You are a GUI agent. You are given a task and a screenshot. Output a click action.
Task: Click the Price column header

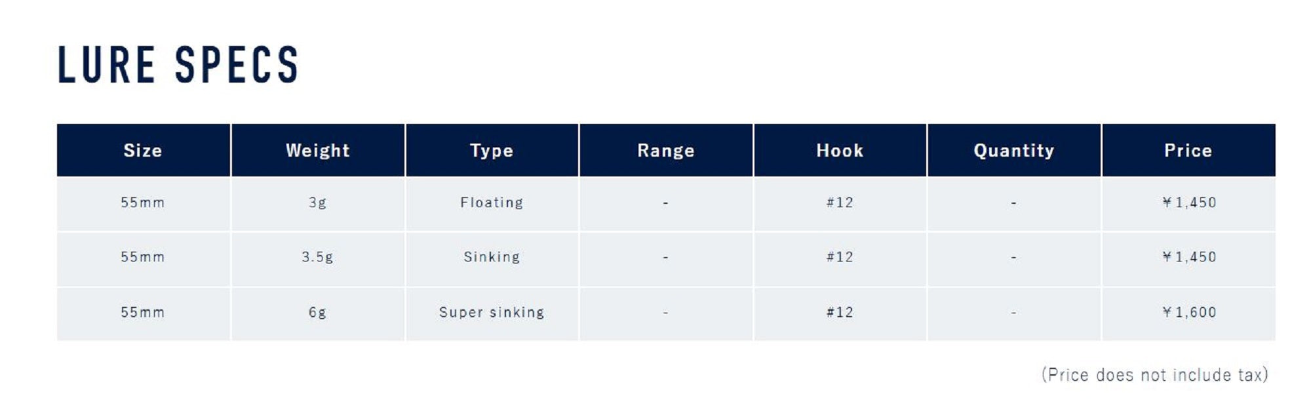1188,150
